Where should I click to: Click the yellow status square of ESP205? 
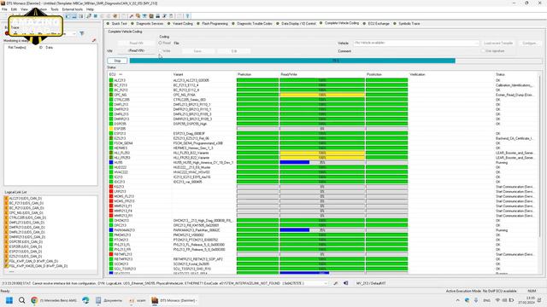coord(111,129)
